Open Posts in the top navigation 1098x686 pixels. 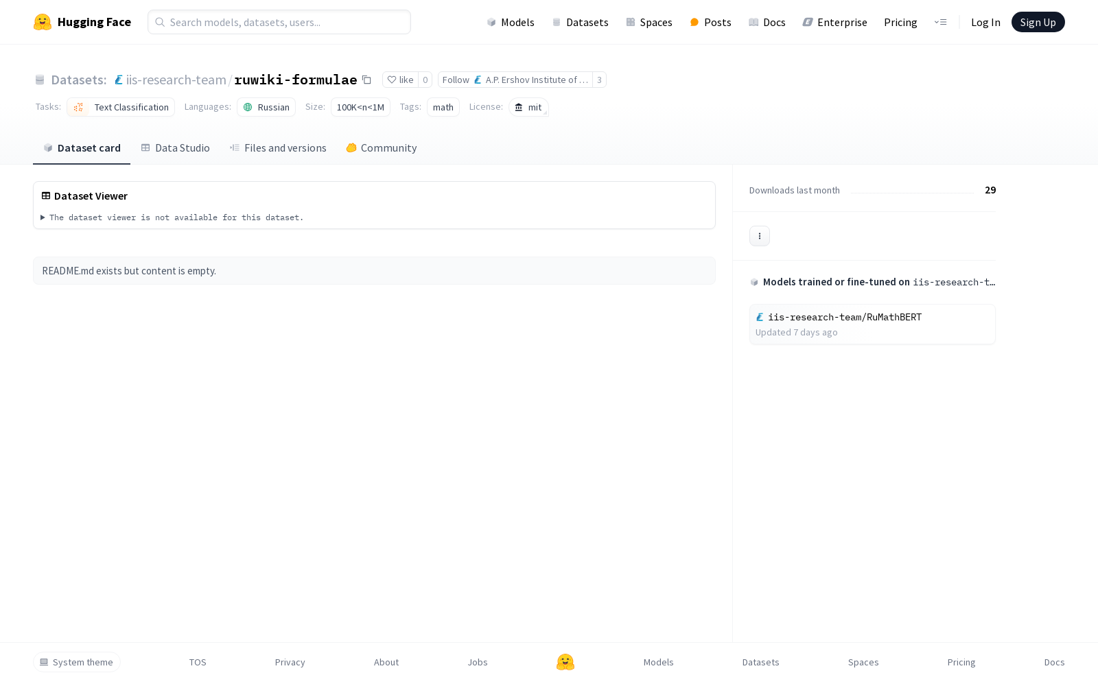[x=711, y=22]
